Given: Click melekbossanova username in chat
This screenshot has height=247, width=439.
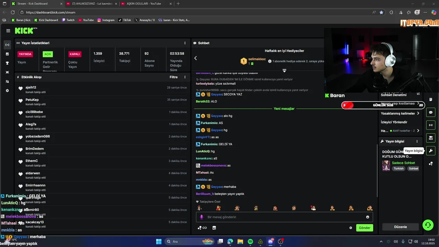Looking at the screenshot, I should click(x=213, y=165).
